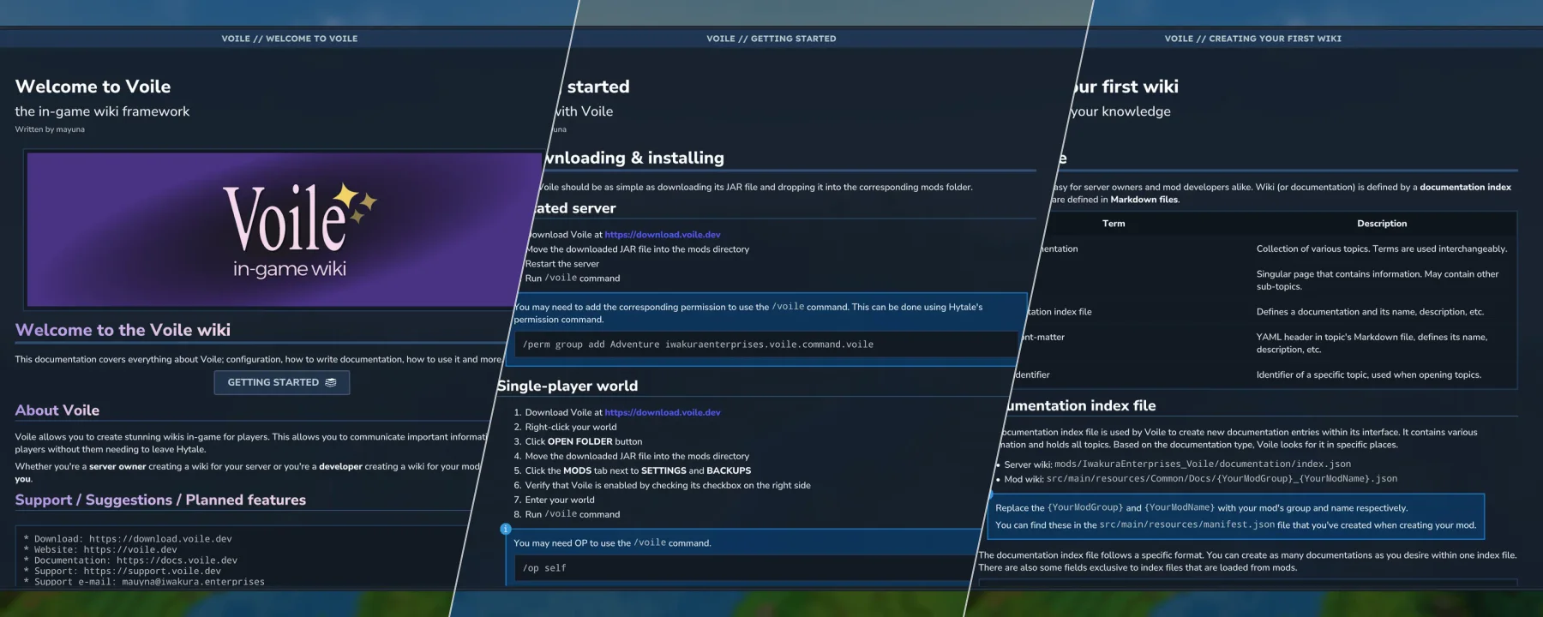Click the GETTING STARTED button
Screen dimensions: 1543x617
click(282, 382)
